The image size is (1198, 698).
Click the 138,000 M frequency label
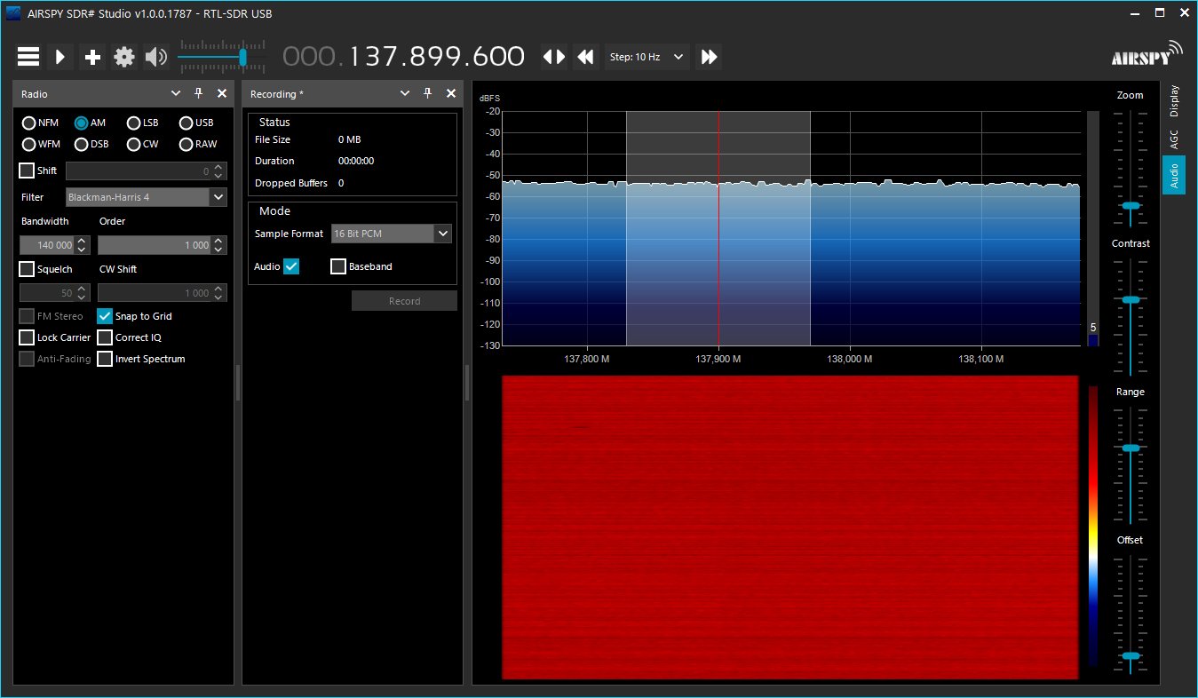click(850, 360)
